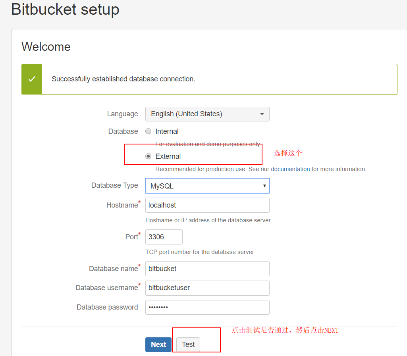Open the documentation link
The image size is (407, 356).
point(290,169)
